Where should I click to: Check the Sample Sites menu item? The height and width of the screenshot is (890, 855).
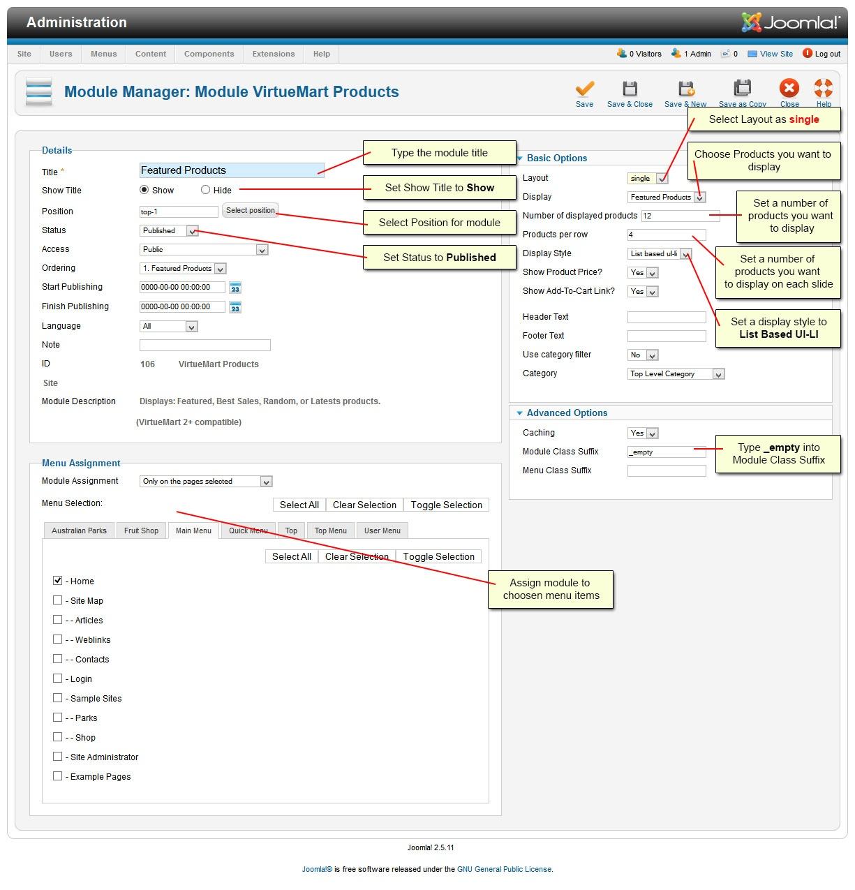pyautogui.click(x=58, y=697)
